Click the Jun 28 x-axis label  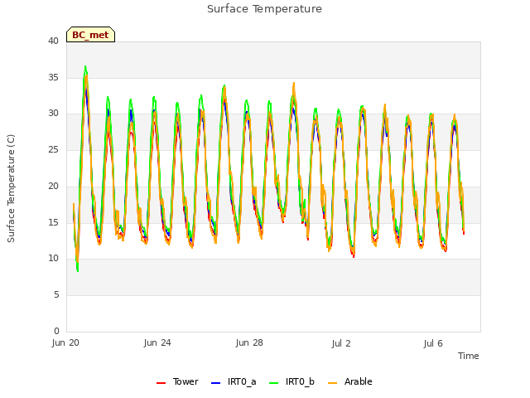pos(249,343)
